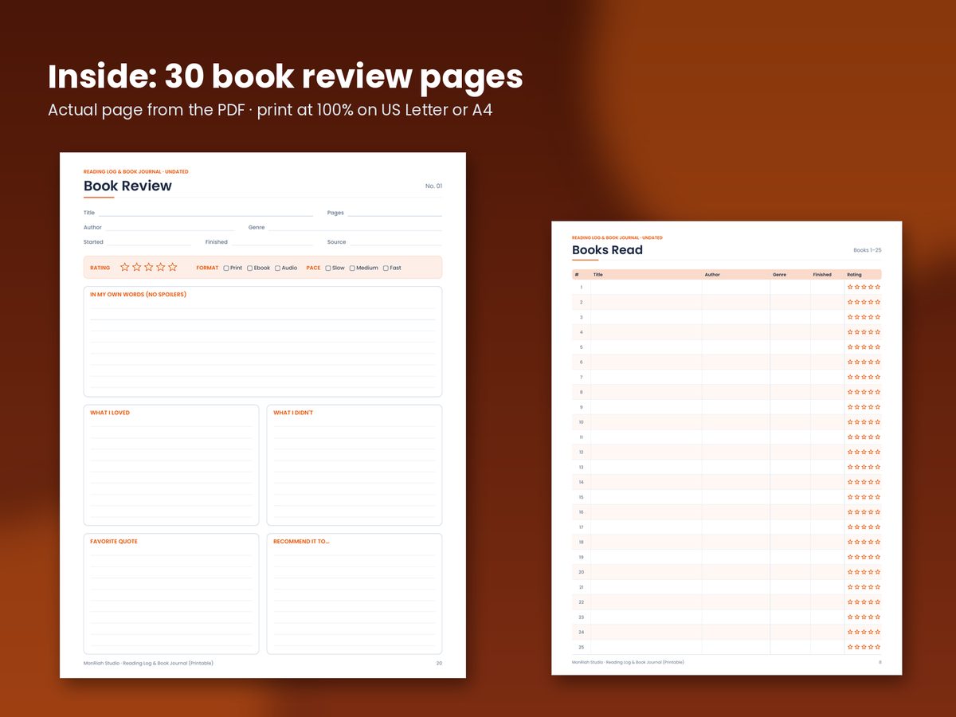Click 'Inside: 30 book review pages' headline
This screenshot has width=956, height=717.
pyautogui.click(x=285, y=76)
